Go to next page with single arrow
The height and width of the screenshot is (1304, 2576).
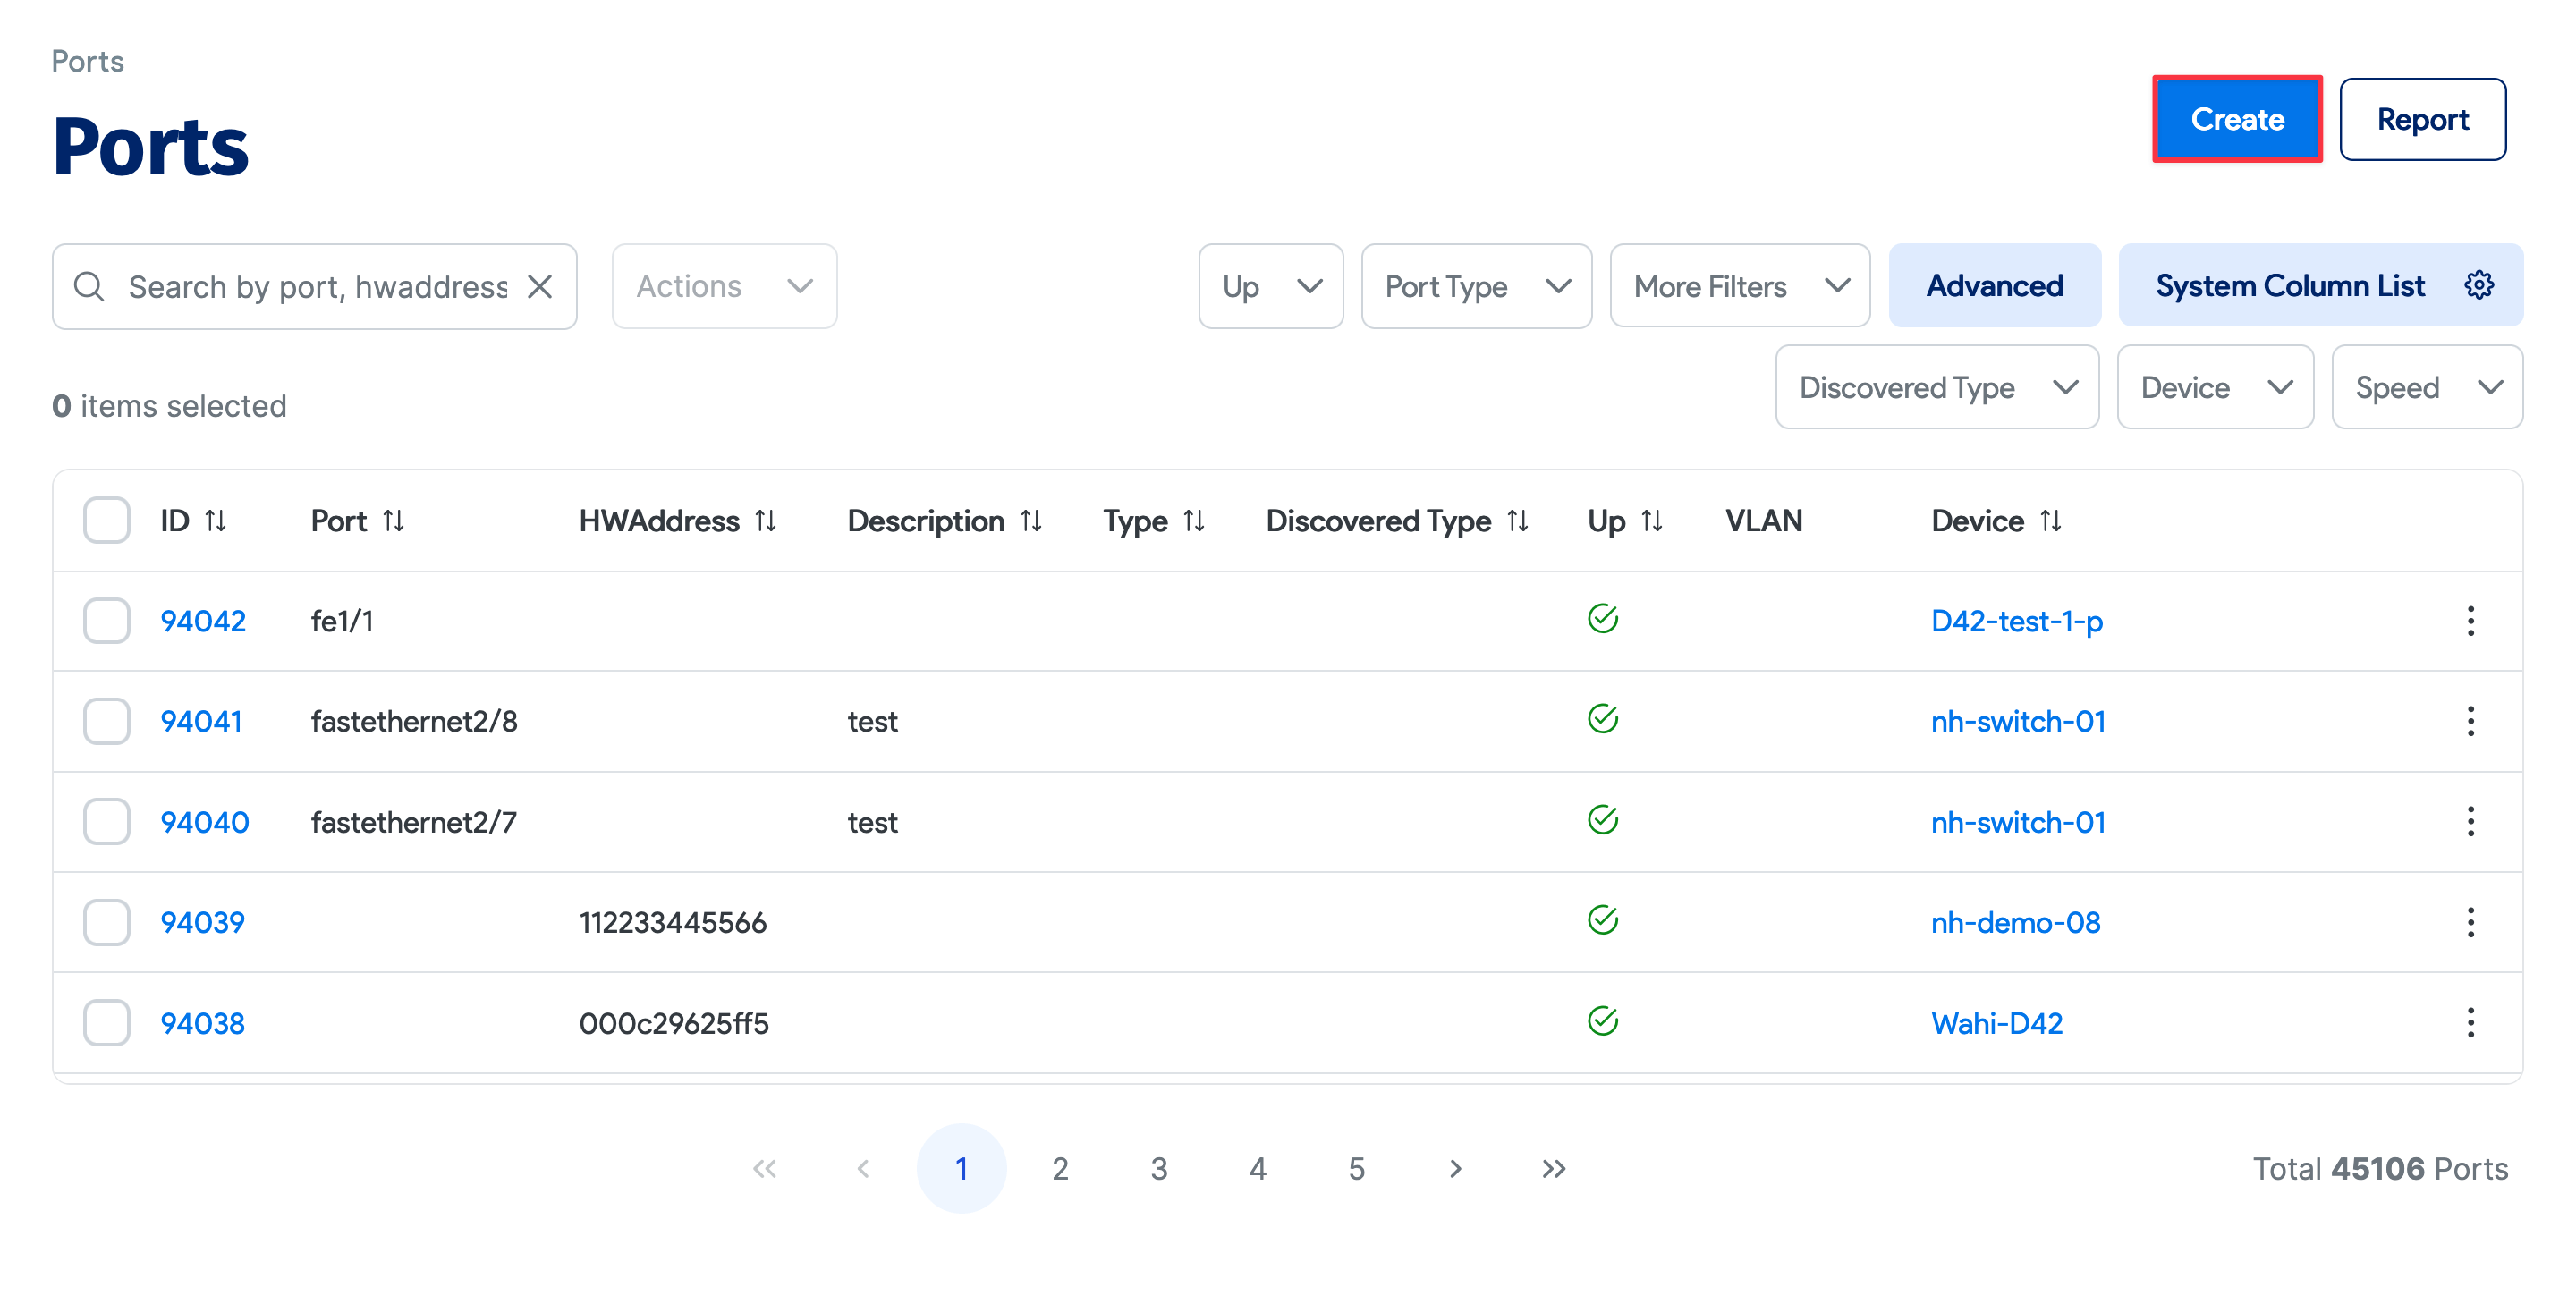pyautogui.click(x=1455, y=1168)
